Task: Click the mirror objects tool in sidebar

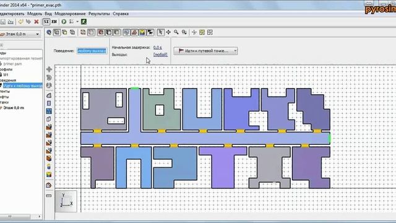Action: pos(49,85)
